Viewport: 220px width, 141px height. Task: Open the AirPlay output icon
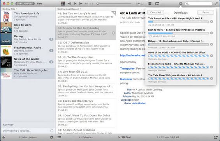[157, 3]
